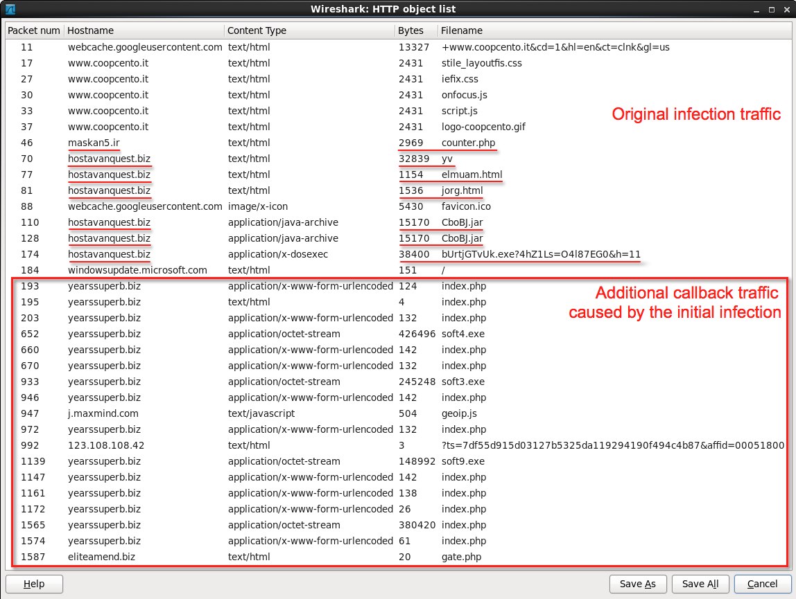Click the Save All button
796x599 pixels.
click(700, 584)
